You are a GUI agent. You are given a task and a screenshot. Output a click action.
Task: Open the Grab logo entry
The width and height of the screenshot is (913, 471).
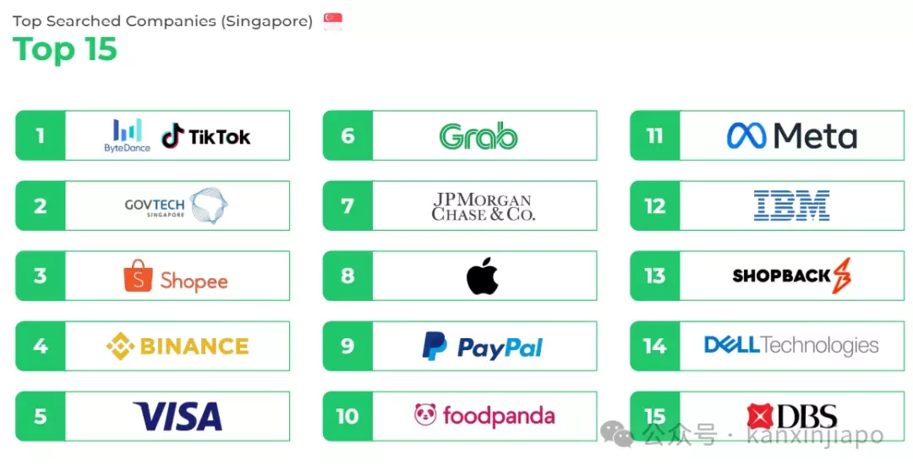(x=478, y=136)
